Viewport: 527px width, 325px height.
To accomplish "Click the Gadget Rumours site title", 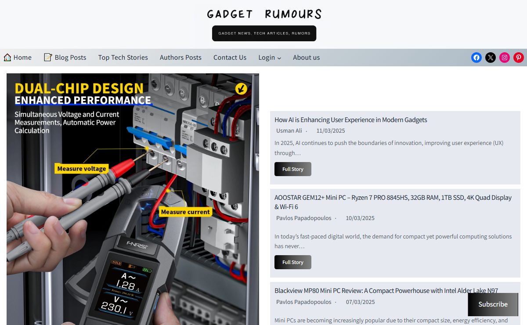I will click(264, 14).
